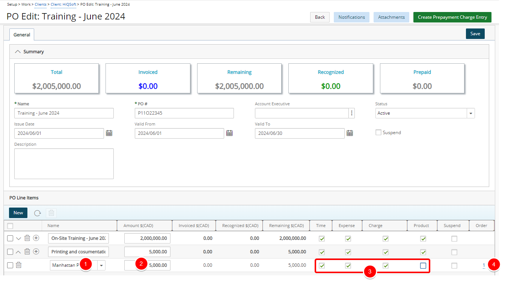The height and width of the screenshot is (284, 505).
Task: Collapse the Summary section
Action: [17, 52]
